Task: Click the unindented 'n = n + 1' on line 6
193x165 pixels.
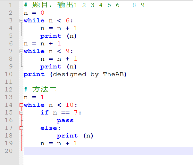Action: (x=42, y=43)
